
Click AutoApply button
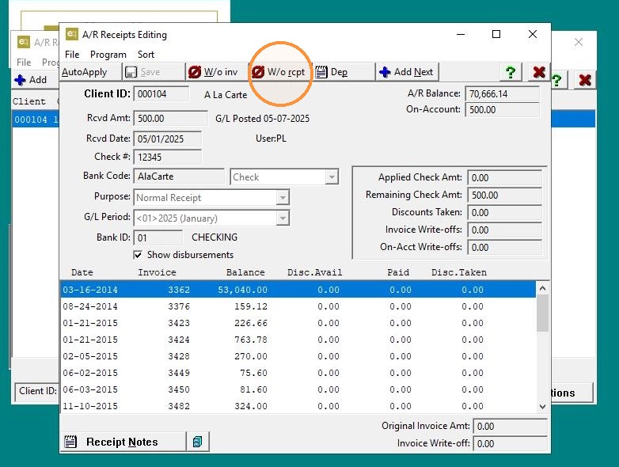90,72
